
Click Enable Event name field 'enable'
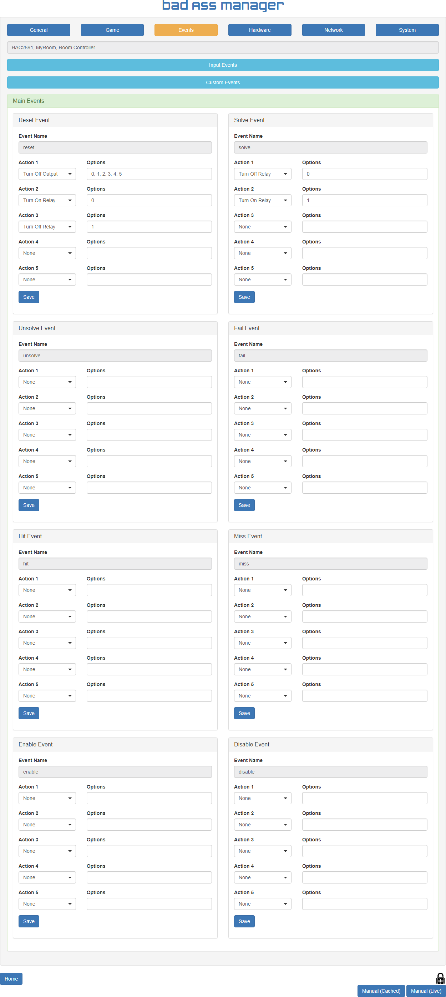click(x=115, y=772)
